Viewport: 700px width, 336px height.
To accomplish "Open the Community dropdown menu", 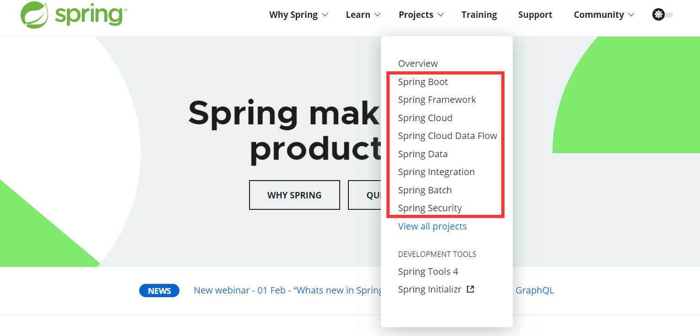I will (x=604, y=15).
